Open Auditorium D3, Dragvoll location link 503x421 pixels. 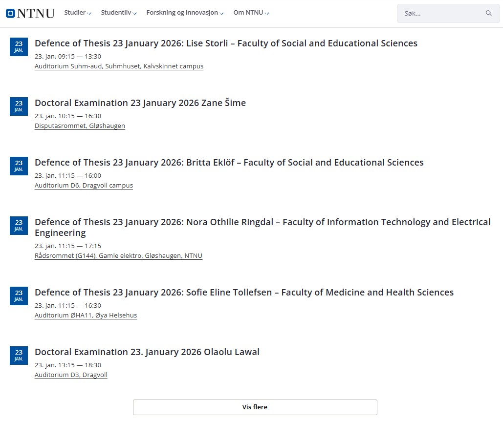pos(71,375)
